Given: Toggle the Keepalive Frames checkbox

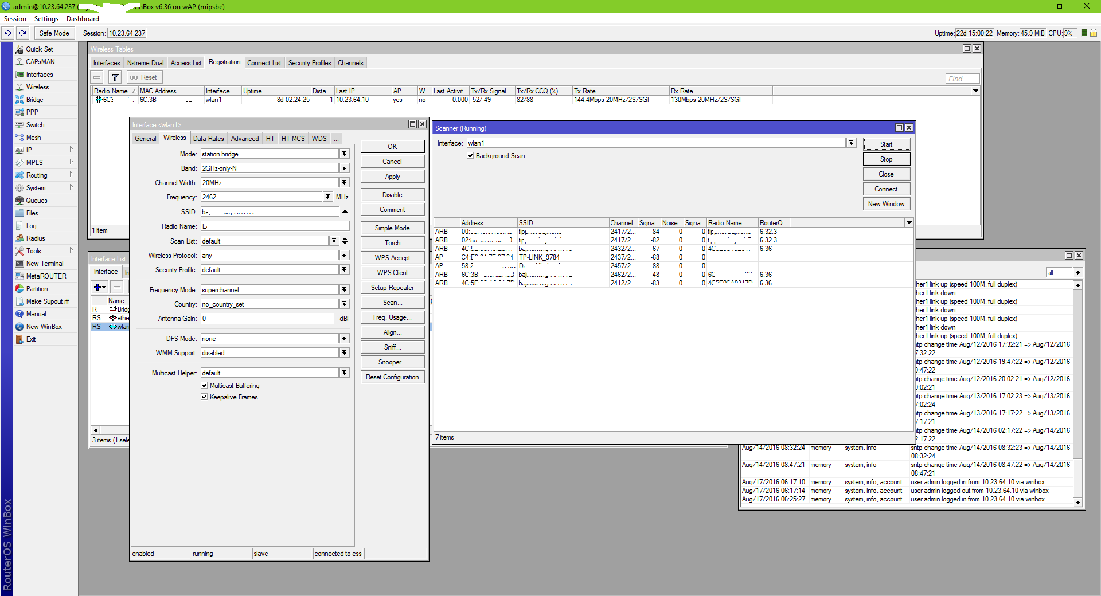Looking at the screenshot, I should click(204, 397).
